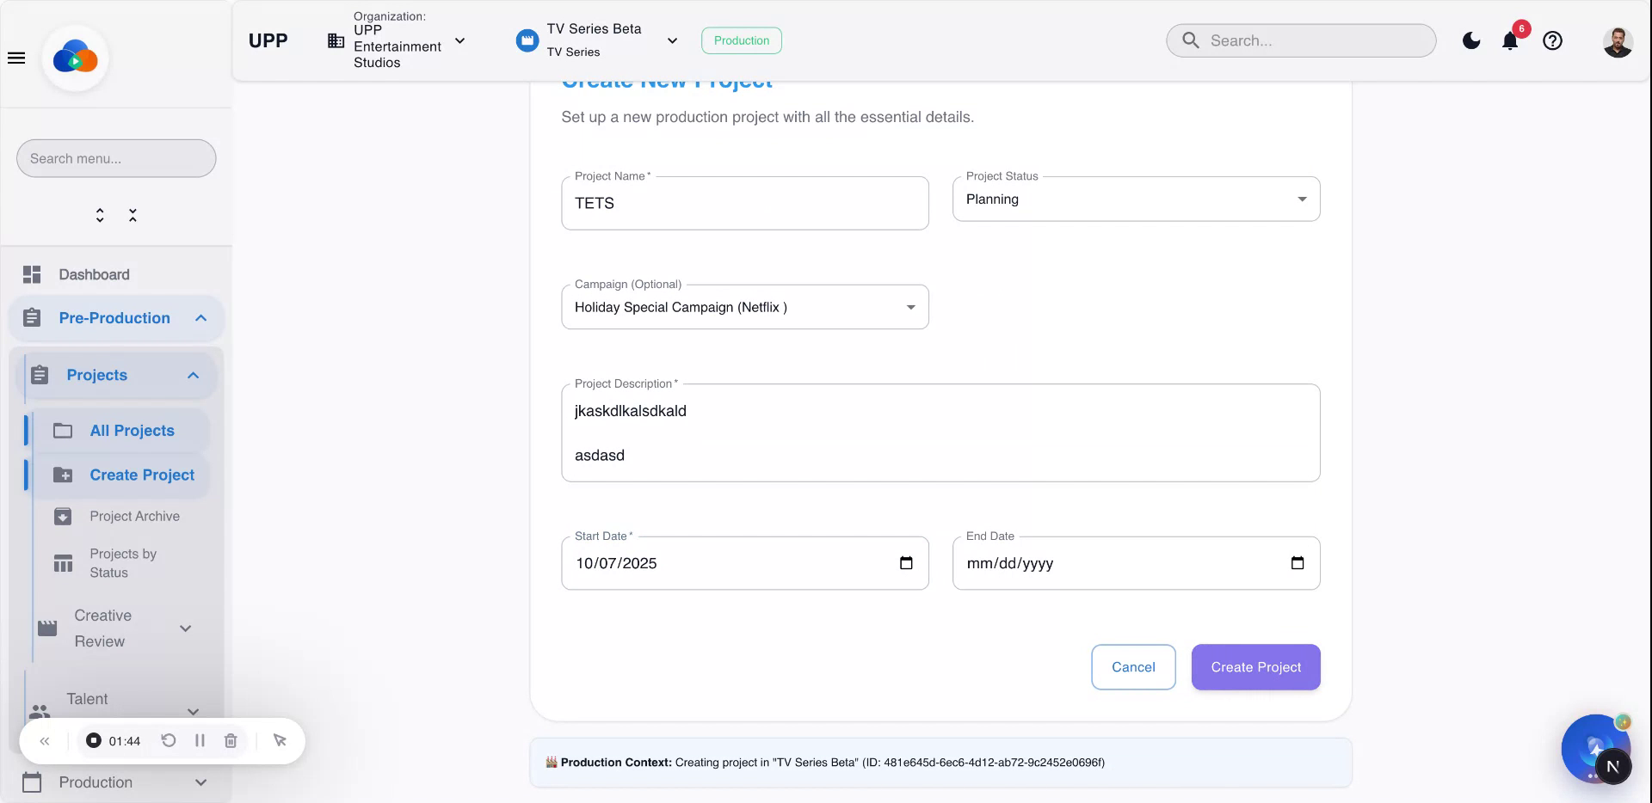Open Start Date calendar picker icon
This screenshot has width=1652, height=803.
coord(906,563)
